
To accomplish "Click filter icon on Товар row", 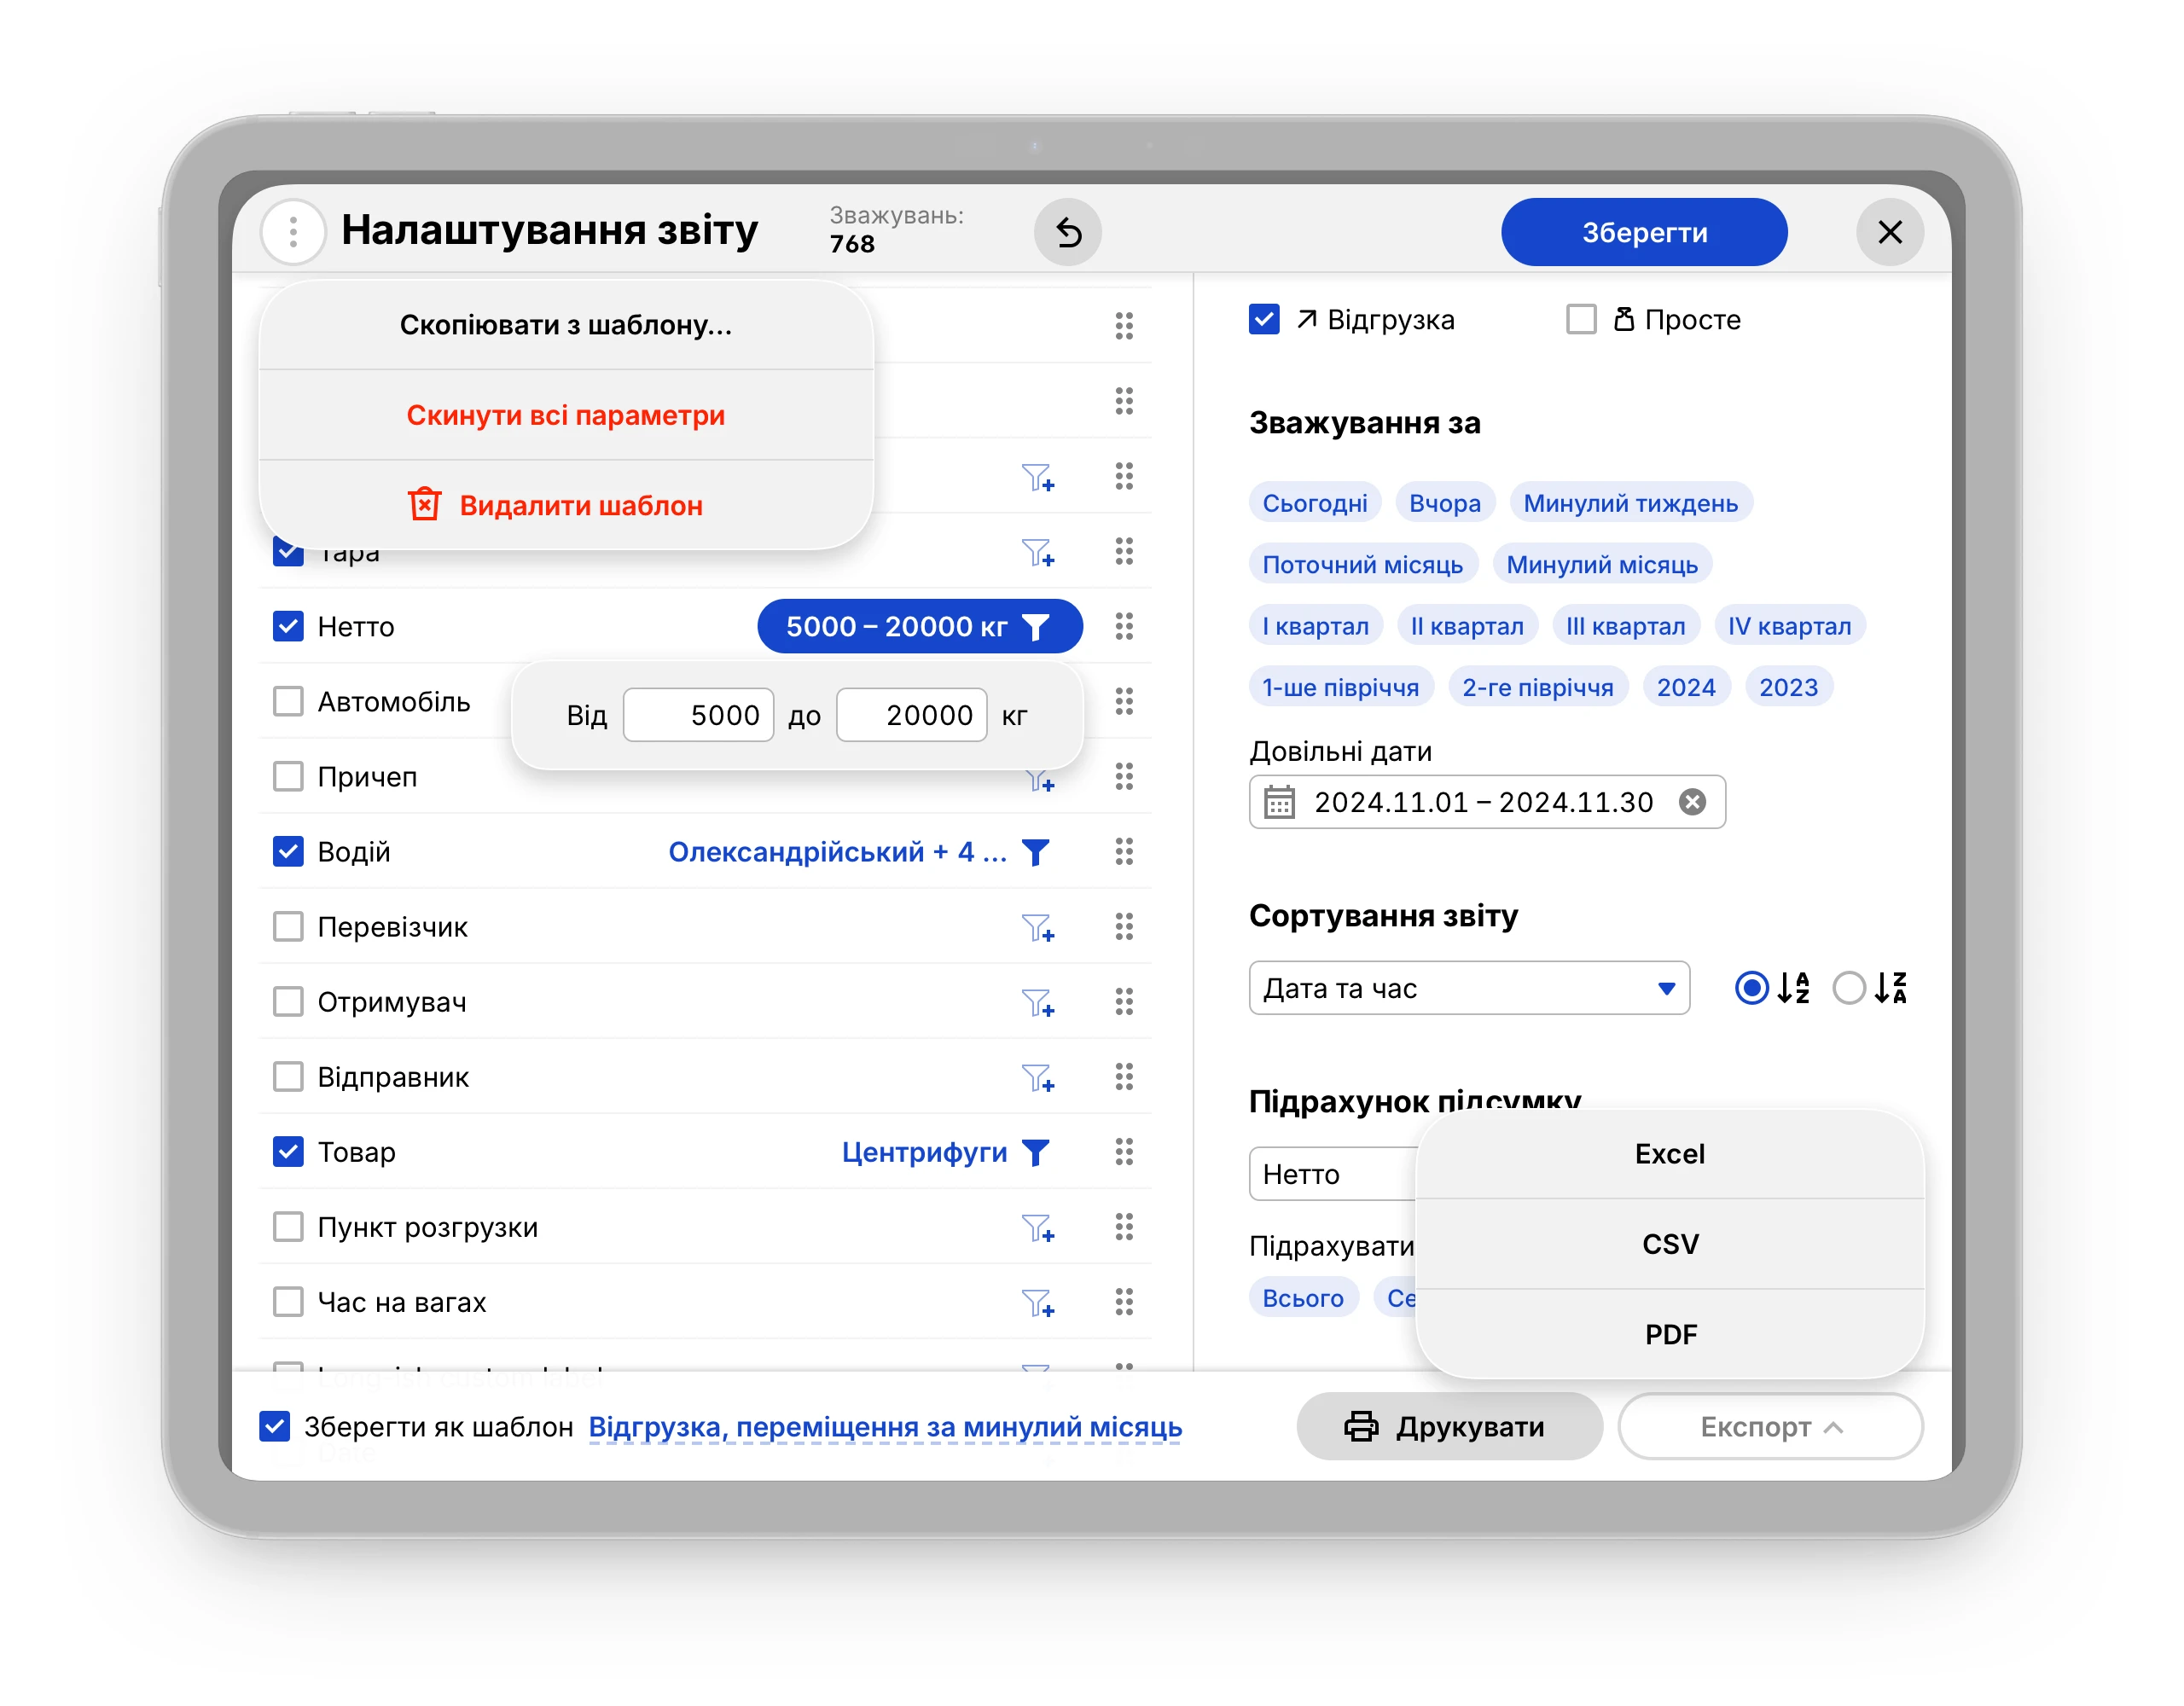I will point(1036,1152).
